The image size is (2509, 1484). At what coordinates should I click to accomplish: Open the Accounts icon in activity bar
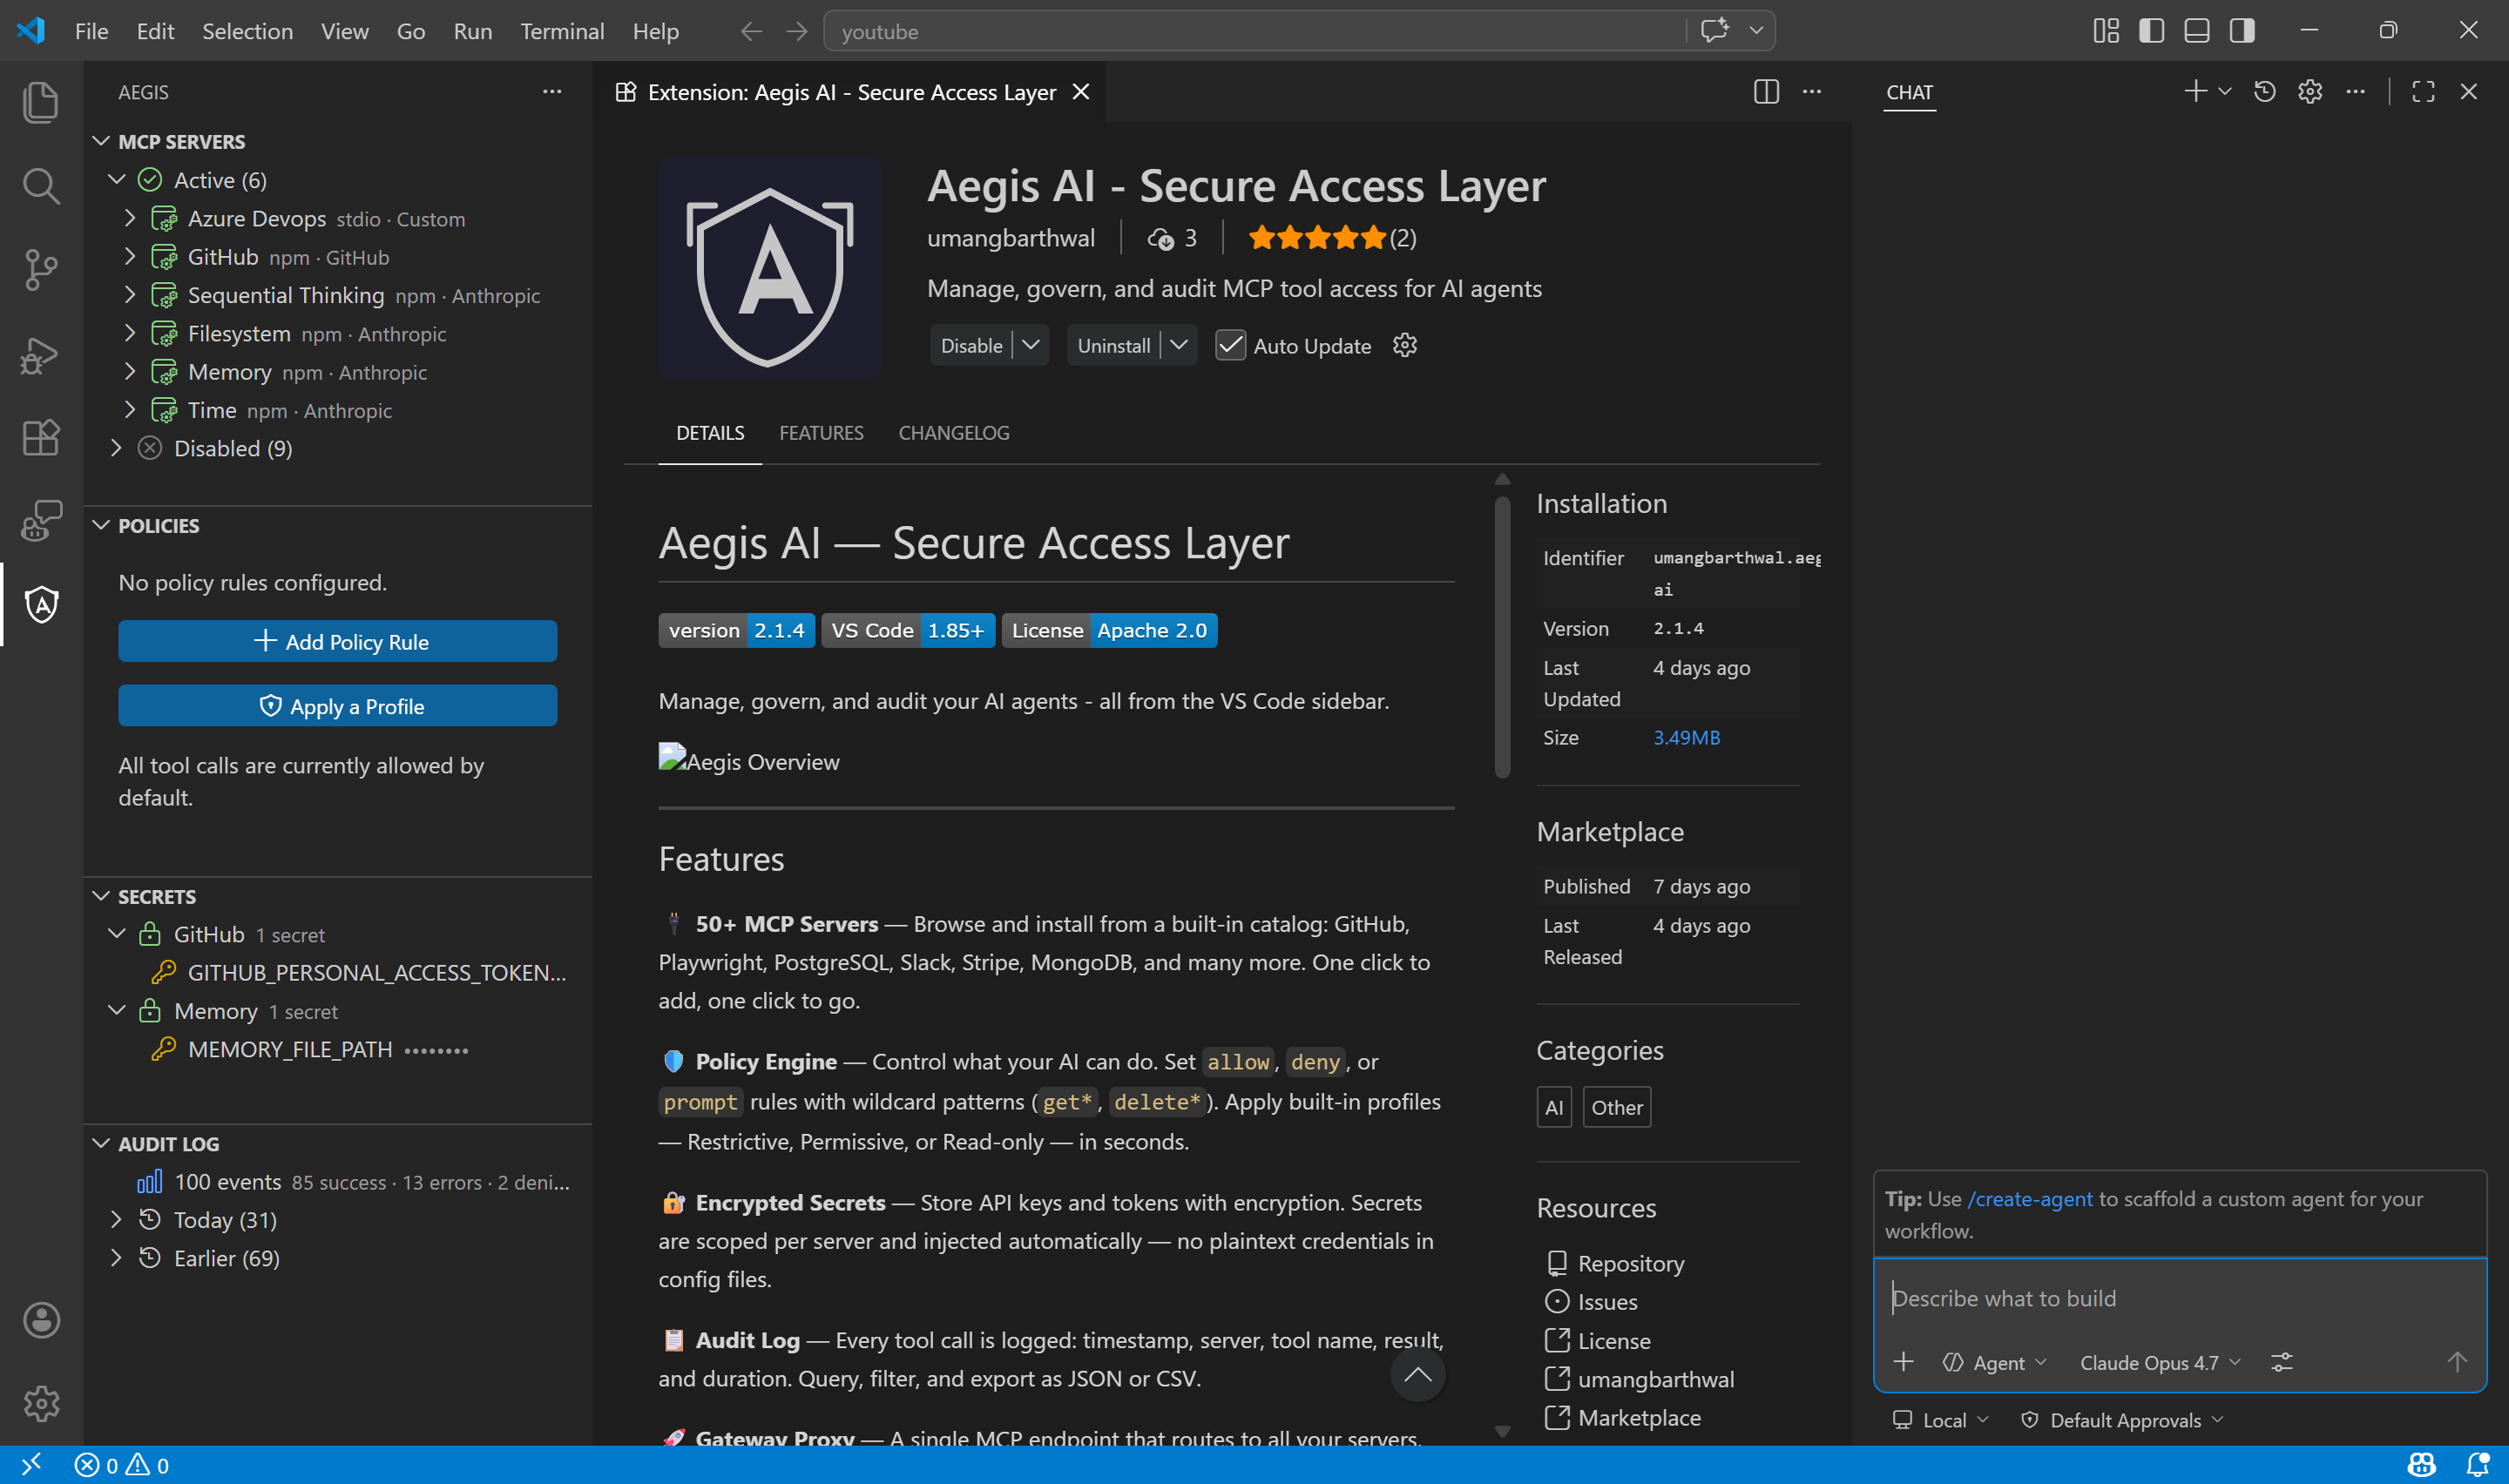pyautogui.click(x=41, y=1320)
